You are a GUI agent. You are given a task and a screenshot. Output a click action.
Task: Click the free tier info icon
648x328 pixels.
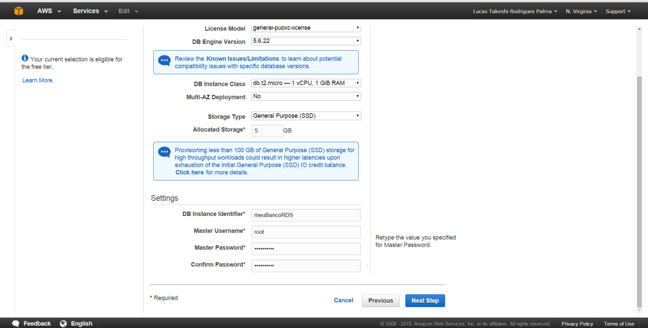pos(25,58)
